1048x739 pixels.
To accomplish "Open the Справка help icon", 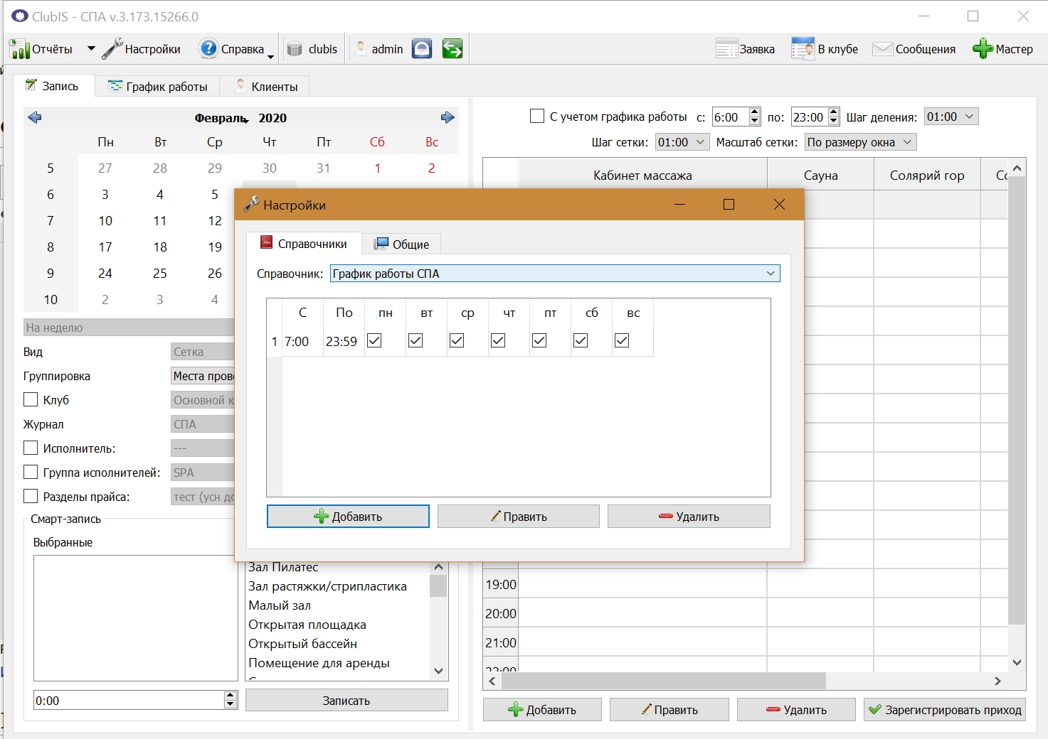I will [x=208, y=48].
